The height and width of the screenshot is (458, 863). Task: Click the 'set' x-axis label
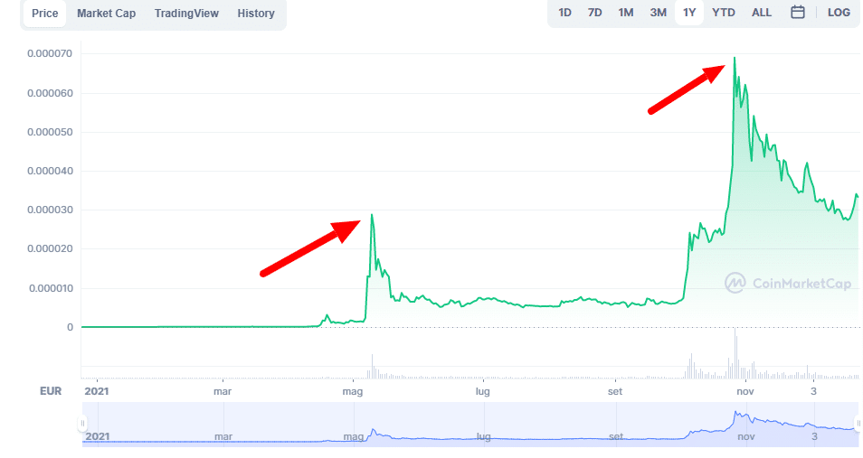pos(615,391)
